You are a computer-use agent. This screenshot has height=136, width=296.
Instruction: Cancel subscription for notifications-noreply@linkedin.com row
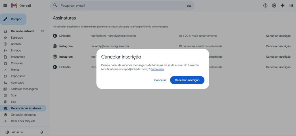278,36
